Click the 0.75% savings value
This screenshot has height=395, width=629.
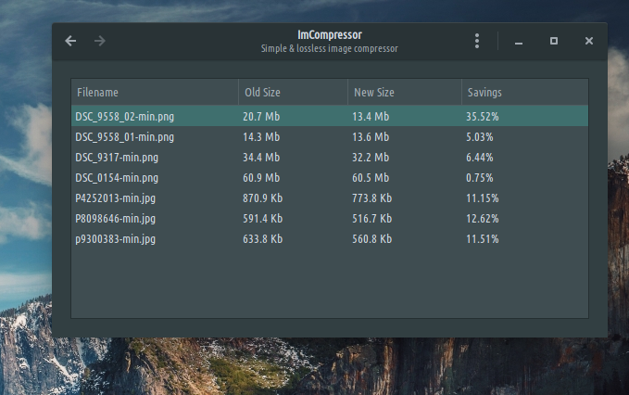(x=480, y=178)
